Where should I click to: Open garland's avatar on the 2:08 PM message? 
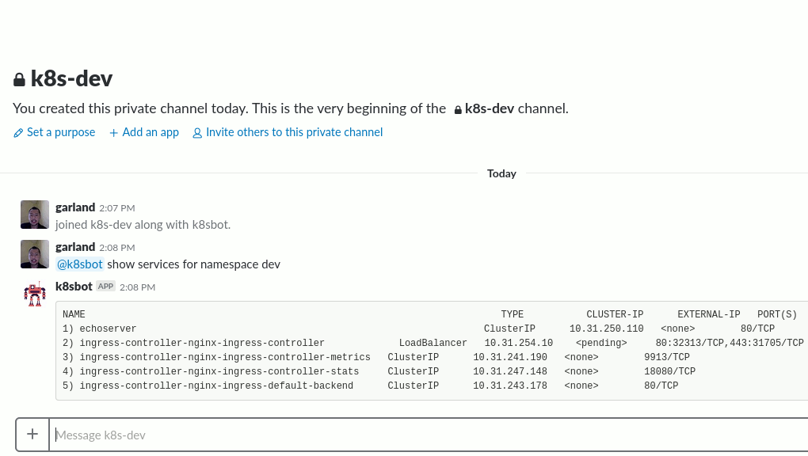tap(35, 254)
